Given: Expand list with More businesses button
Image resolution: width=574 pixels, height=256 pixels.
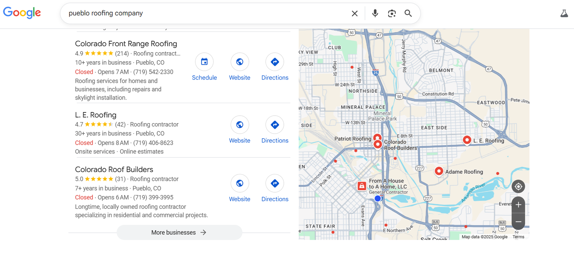Looking at the screenshot, I should click(179, 232).
